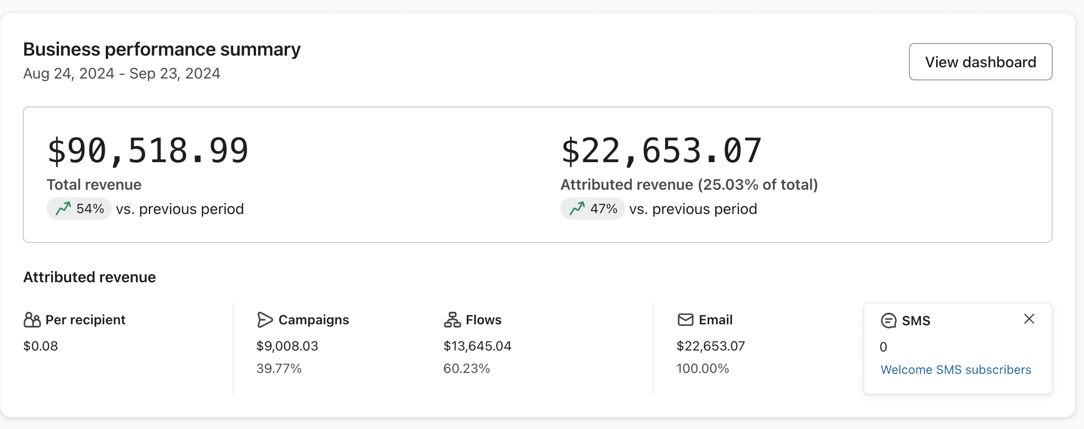Screen dimensions: 1084x429
Task: Select the date range Aug 24 - Sep 23
Action: 122,73
